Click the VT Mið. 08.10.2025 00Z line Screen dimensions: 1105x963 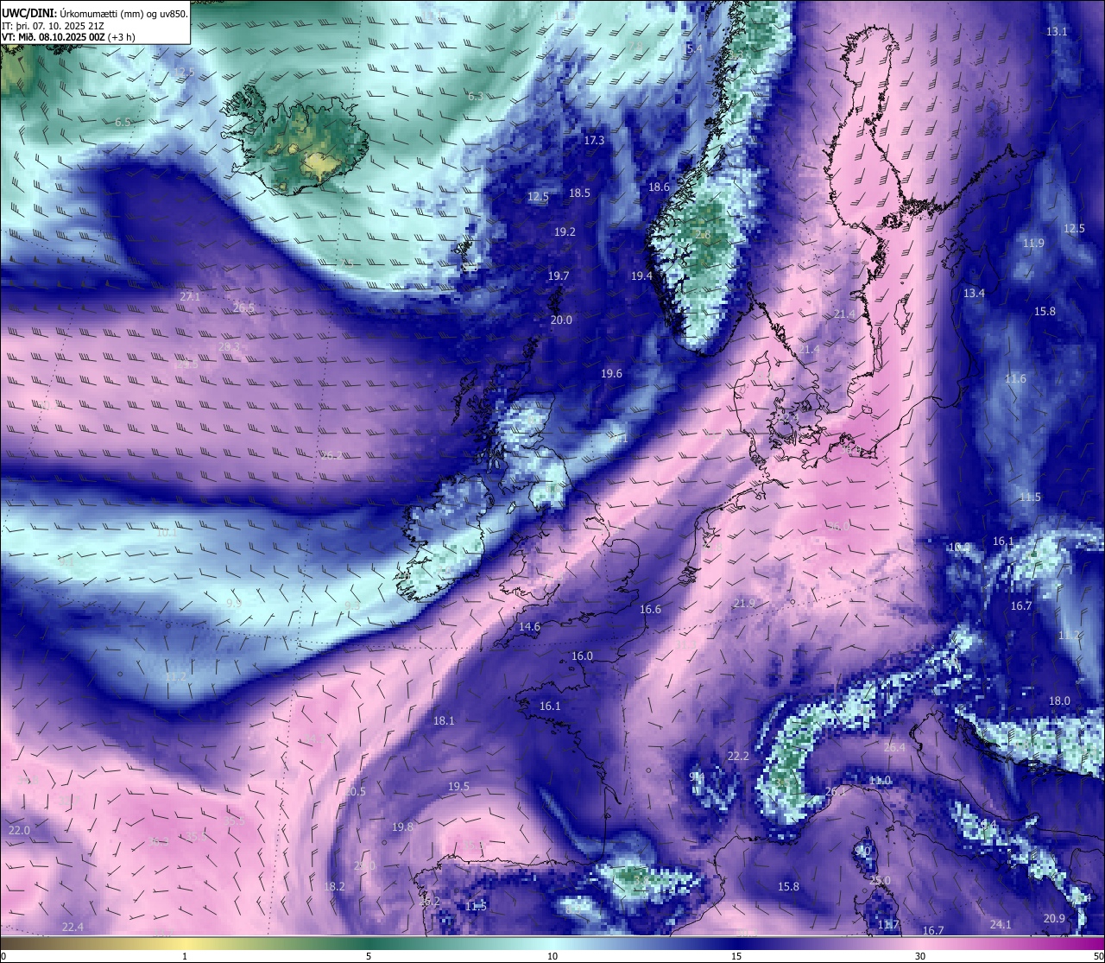click(69, 36)
